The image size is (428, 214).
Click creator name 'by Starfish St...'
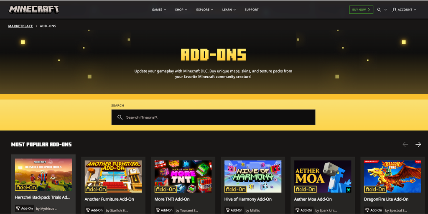point(117,211)
